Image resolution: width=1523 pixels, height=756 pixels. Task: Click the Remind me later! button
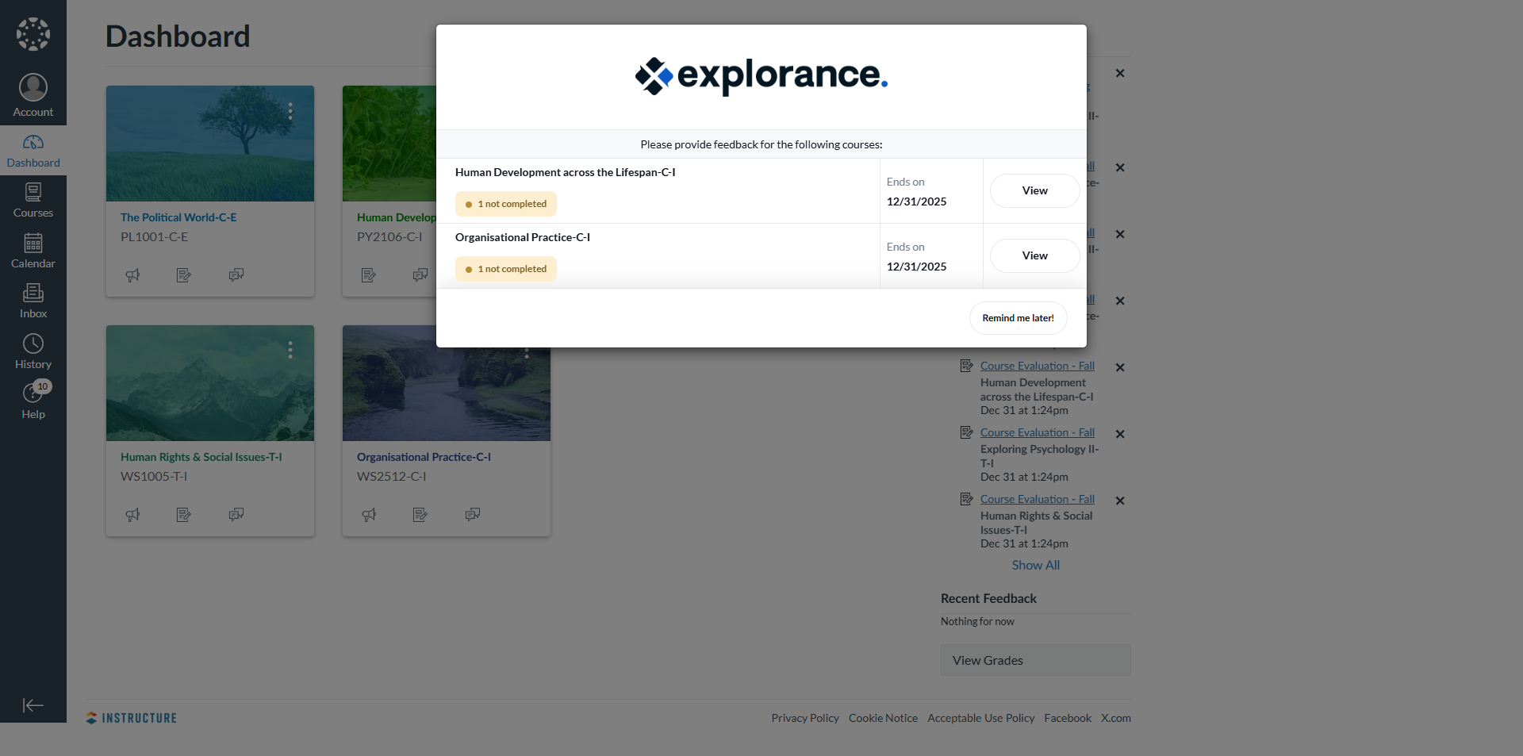(x=1018, y=318)
